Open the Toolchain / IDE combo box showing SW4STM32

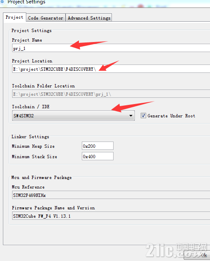click(x=73, y=116)
